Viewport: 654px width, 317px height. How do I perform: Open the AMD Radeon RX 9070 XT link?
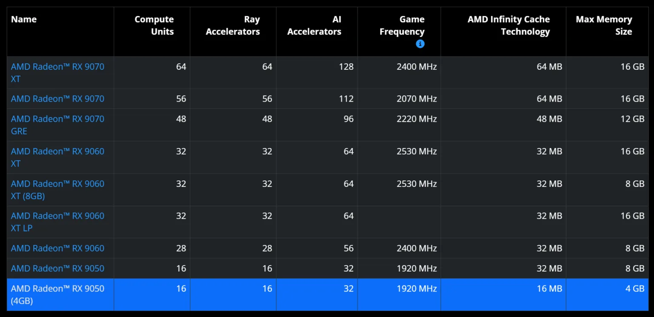(57, 73)
